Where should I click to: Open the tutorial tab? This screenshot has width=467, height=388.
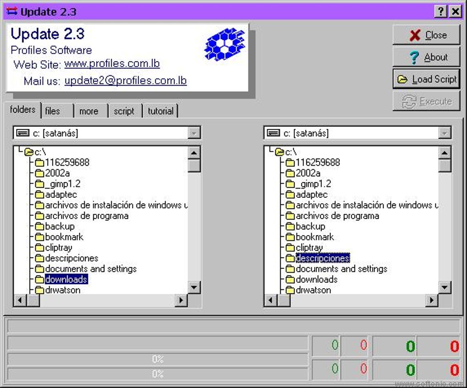(x=161, y=111)
